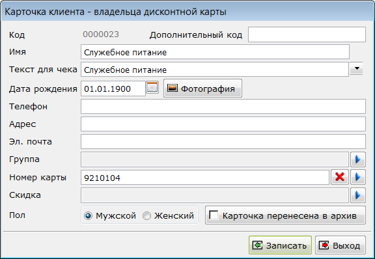Click the Группа field
The width and height of the screenshot is (375, 259).
[x=215, y=159]
